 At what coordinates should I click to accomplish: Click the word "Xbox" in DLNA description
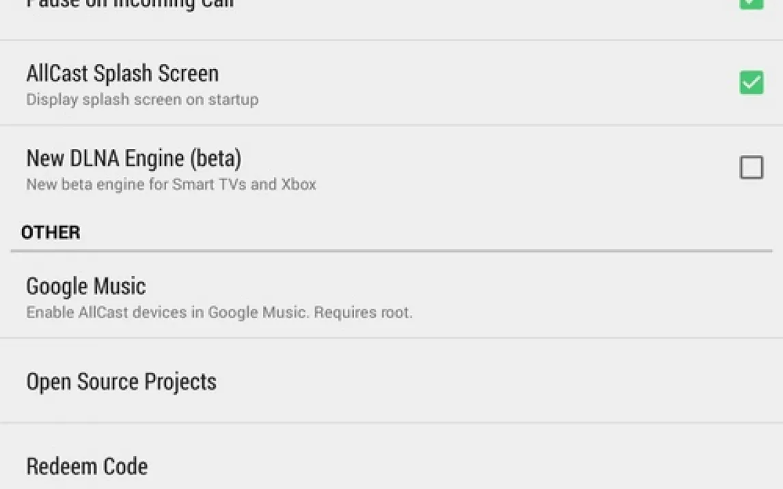[x=299, y=184]
